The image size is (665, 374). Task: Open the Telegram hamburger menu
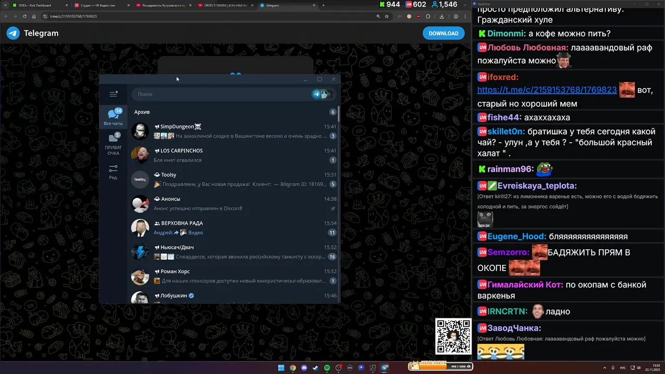[113, 94]
